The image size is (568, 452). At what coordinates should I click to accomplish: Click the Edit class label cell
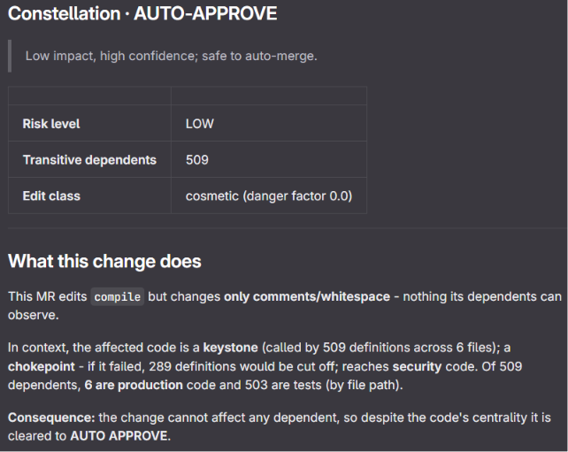(89, 195)
